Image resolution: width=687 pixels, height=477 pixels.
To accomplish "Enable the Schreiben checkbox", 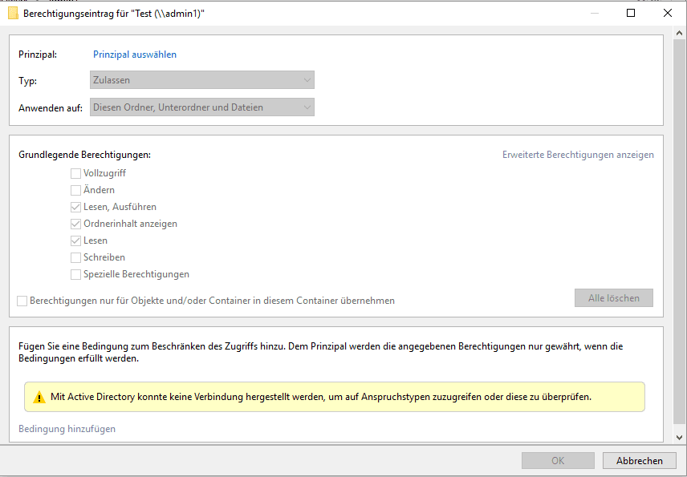I will [75, 257].
